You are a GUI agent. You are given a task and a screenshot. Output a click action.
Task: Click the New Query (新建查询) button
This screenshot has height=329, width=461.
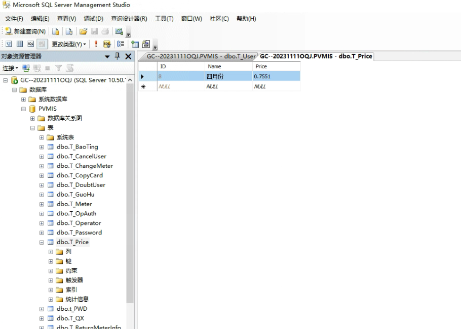(25, 31)
